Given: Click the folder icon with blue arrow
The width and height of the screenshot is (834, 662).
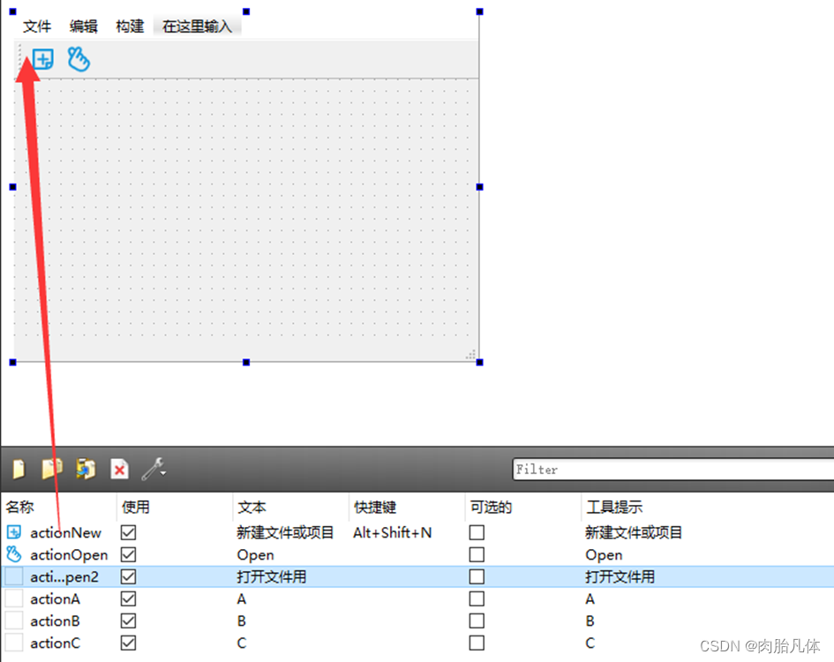Looking at the screenshot, I should [85, 469].
